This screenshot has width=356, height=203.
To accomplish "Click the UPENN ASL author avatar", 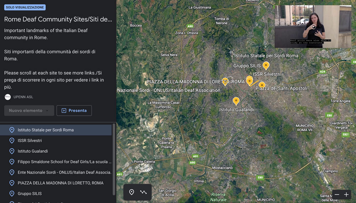I will click(x=8, y=97).
